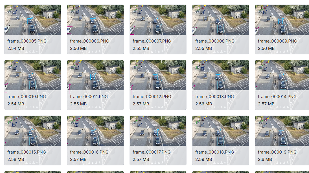Click the frame_000007.PNG thumbnail image
309x173 pixels.
tap(158, 20)
